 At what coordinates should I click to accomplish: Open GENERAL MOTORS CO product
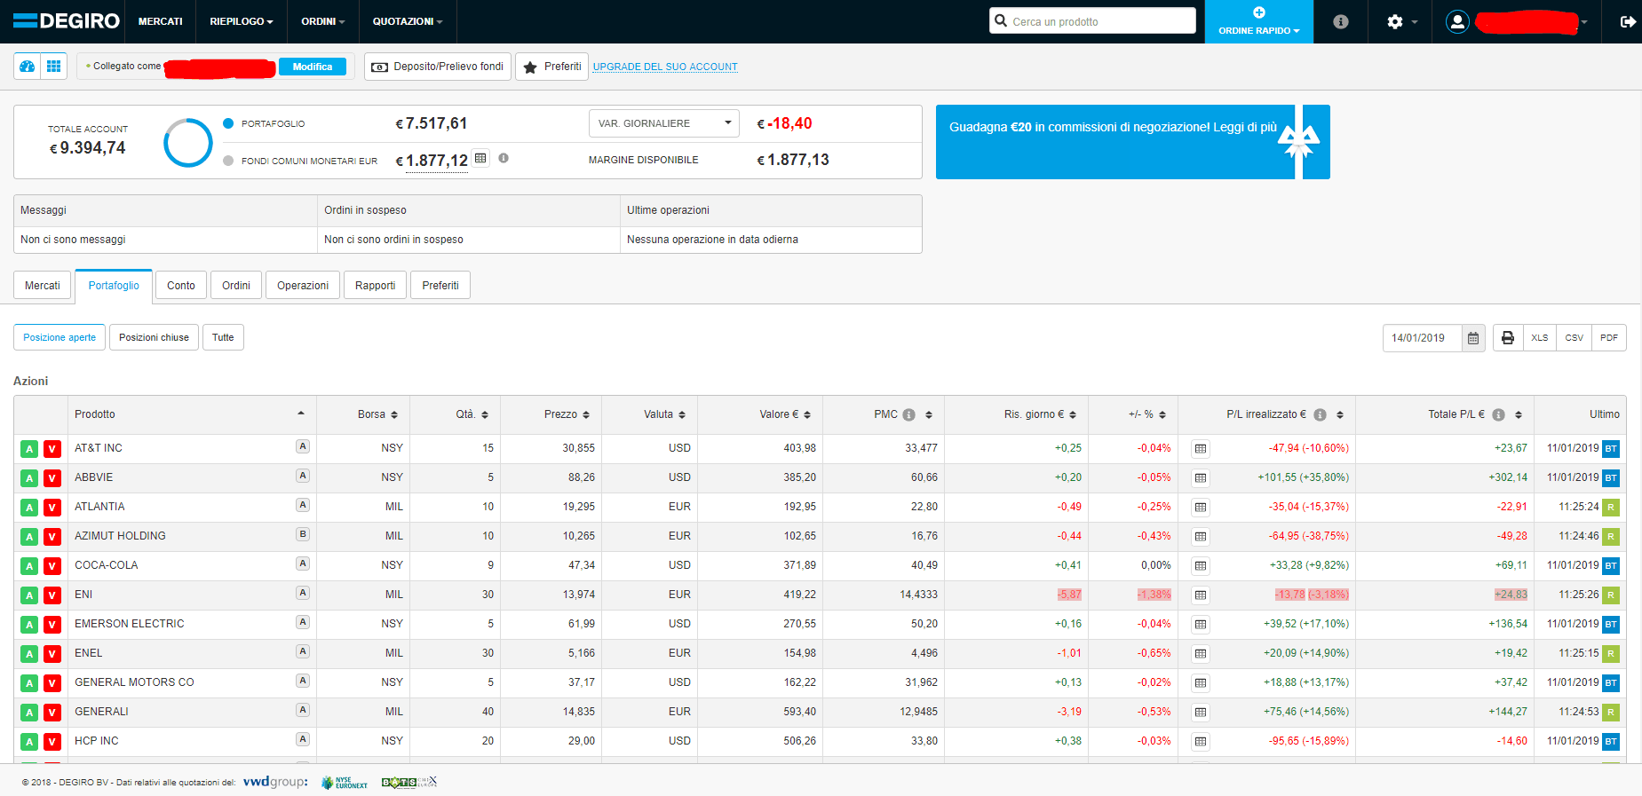134,682
